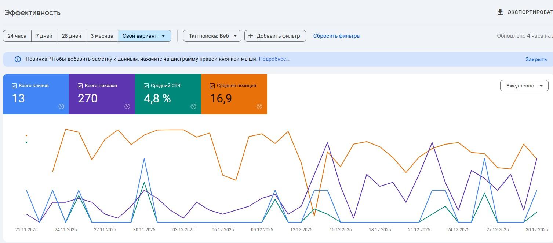Image resolution: width=553 pixels, height=243 pixels.
Task: Select the 3 месяца date range
Action: [102, 36]
